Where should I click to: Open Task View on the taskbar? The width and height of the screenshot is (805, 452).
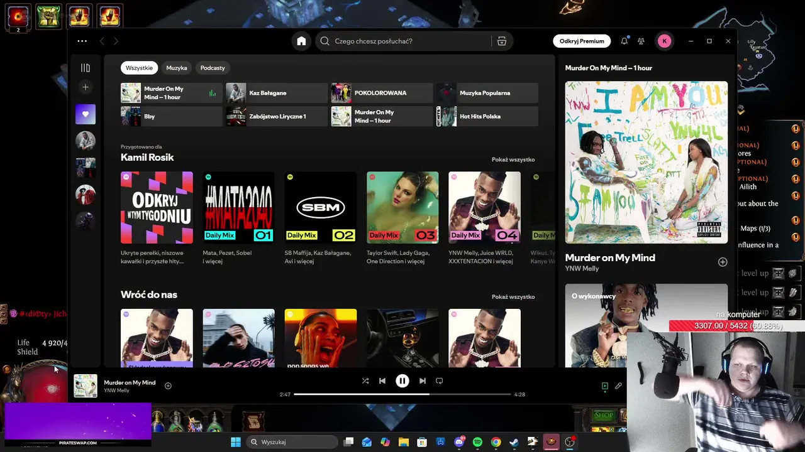[x=348, y=442]
